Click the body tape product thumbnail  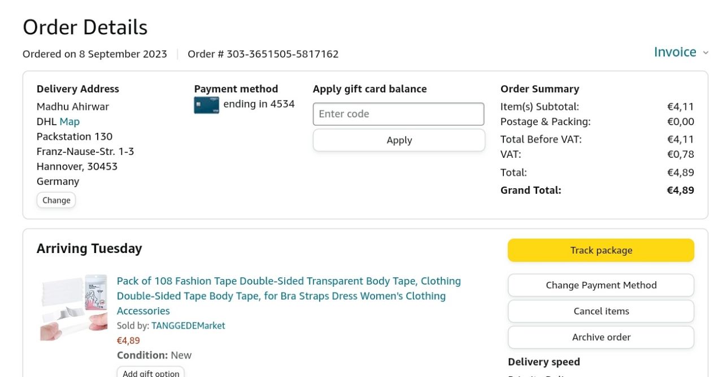pos(73,308)
